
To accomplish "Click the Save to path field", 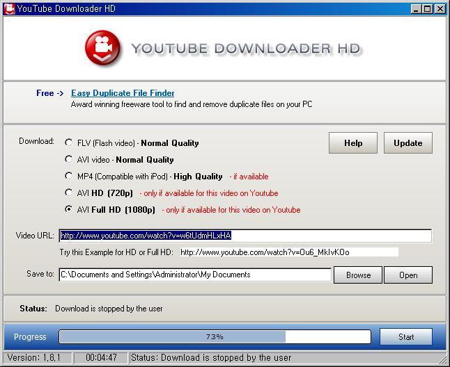I will (x=195, y=275).
